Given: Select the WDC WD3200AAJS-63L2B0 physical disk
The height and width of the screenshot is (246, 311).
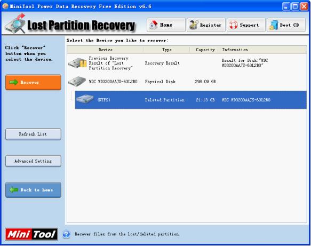Looking at the screenshot, I should 187,82.
